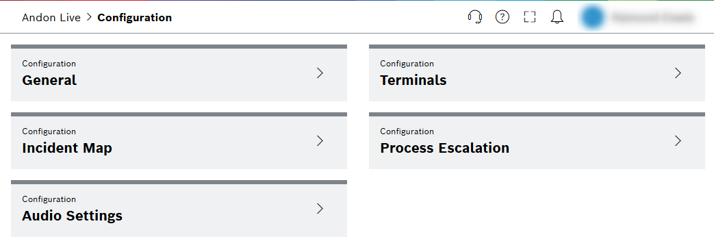This screenshot has height=252, width=714.
Task: Open the Incident Map heading
Action: [67, 148]
